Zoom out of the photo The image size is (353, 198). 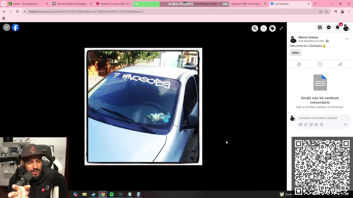pos(264,28)
